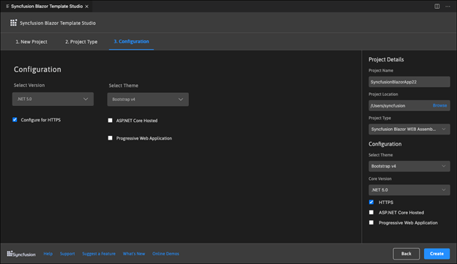Uncheck the HTTPS checkbox in Project Details
457x264 pixels.
[371, 202]
